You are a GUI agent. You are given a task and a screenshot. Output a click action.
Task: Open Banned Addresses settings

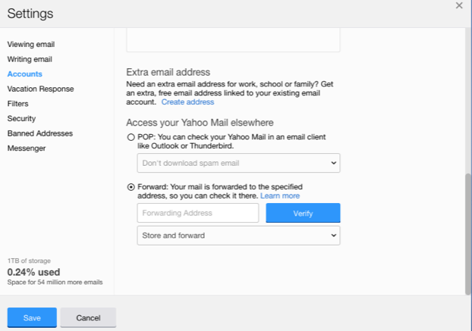click(39, 133)
